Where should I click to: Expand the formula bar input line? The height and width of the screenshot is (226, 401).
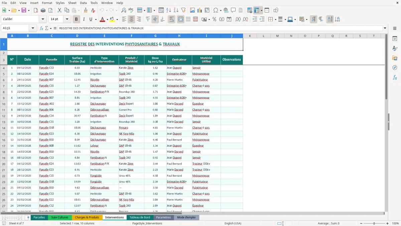385,28
